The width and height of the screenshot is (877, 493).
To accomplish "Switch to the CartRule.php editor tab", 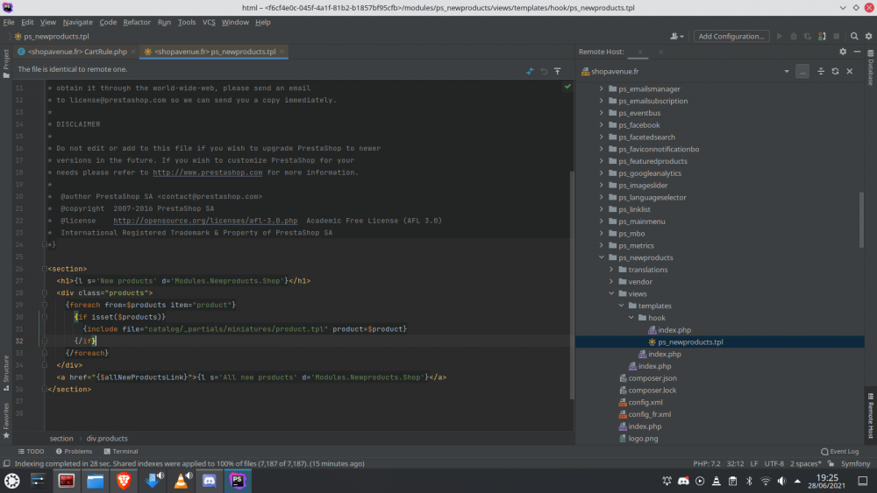I will tap(76, 52).
